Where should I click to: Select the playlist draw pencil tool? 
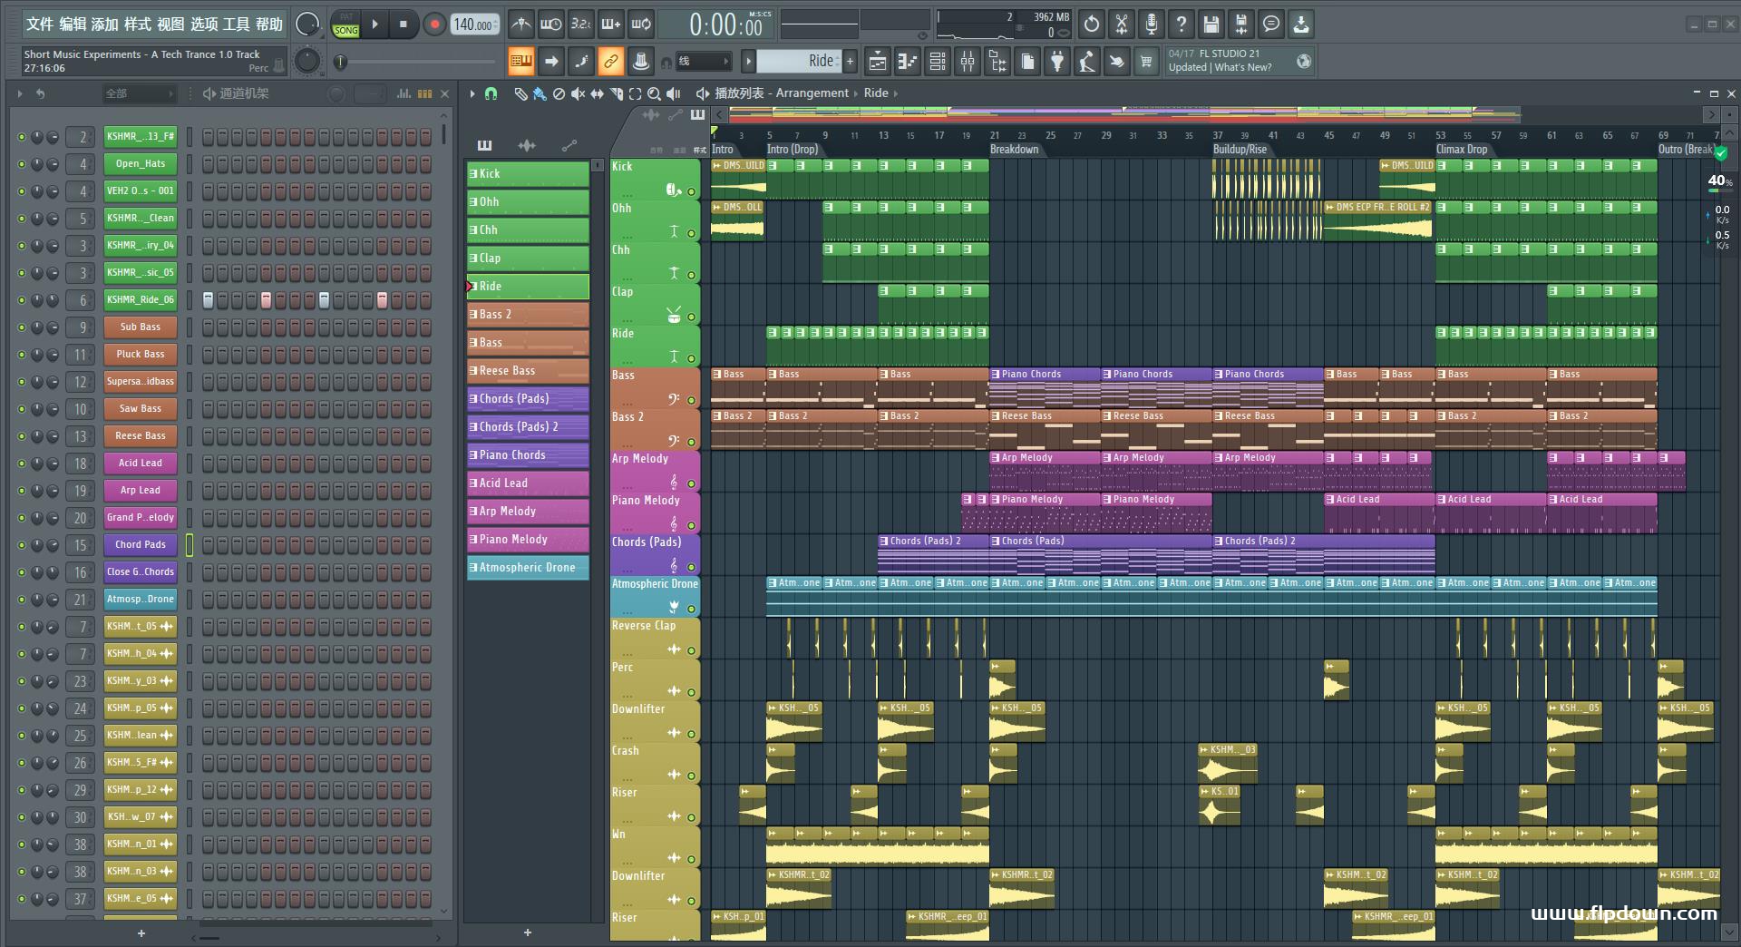(520, 93)
